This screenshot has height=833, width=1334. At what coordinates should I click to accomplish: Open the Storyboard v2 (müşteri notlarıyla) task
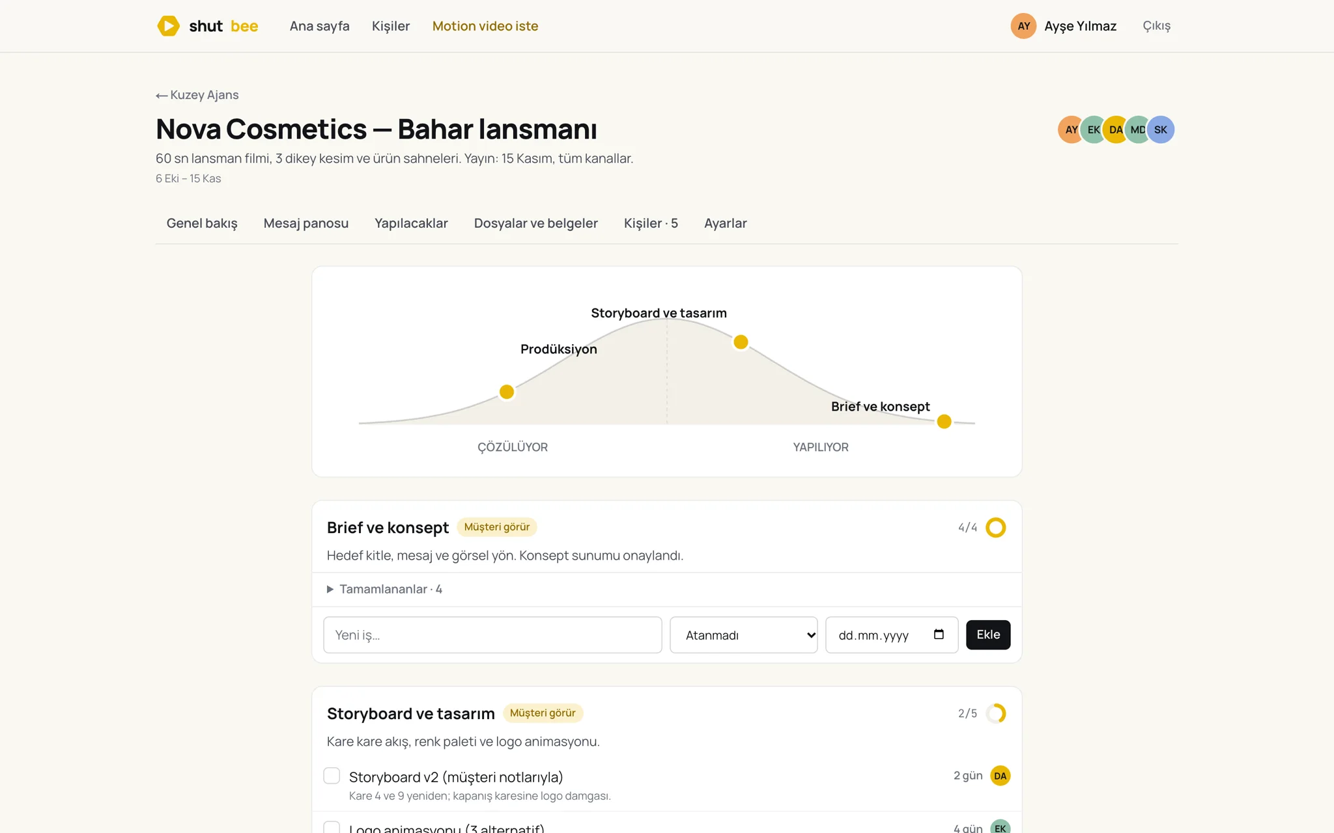[x=456, y=777]
